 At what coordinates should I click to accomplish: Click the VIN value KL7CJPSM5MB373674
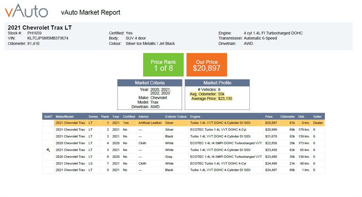pos(48,38)
